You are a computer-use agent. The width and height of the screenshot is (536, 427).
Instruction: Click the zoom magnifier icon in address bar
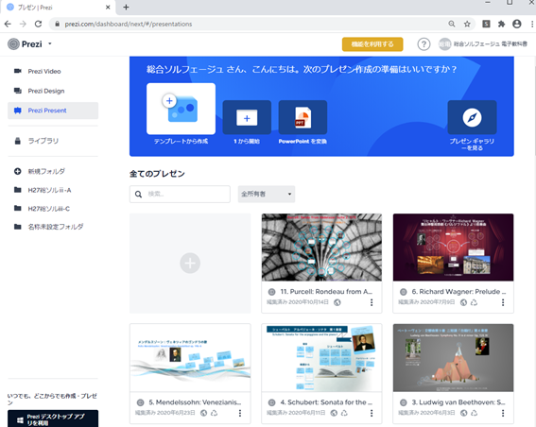pos(452,24)
